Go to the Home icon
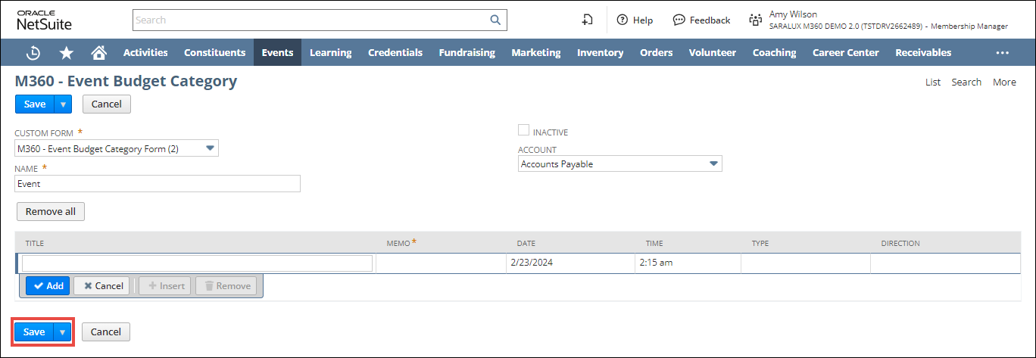 tap(98, 53)
